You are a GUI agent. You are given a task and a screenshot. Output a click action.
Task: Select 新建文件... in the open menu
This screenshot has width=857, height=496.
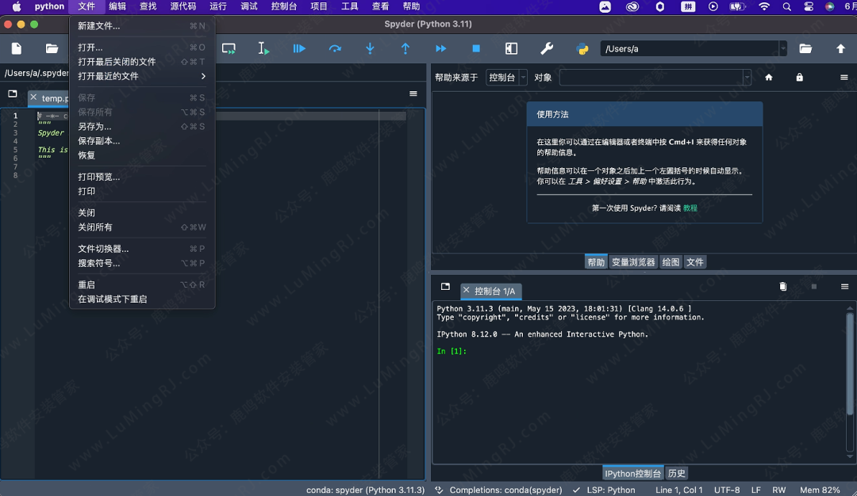point(99,26)
